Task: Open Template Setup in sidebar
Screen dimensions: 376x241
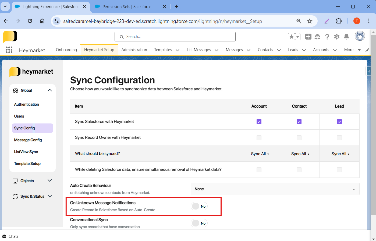Action: click(27, 164)
